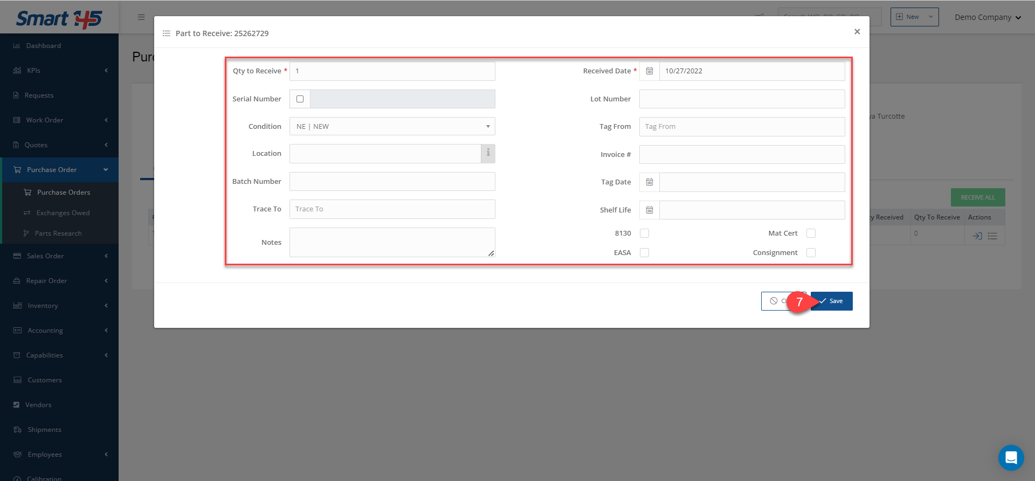Toggle the hamburger menu icon
This screenshot has height=481, width=1035.
pyautogui.click(x=141, y=17)
